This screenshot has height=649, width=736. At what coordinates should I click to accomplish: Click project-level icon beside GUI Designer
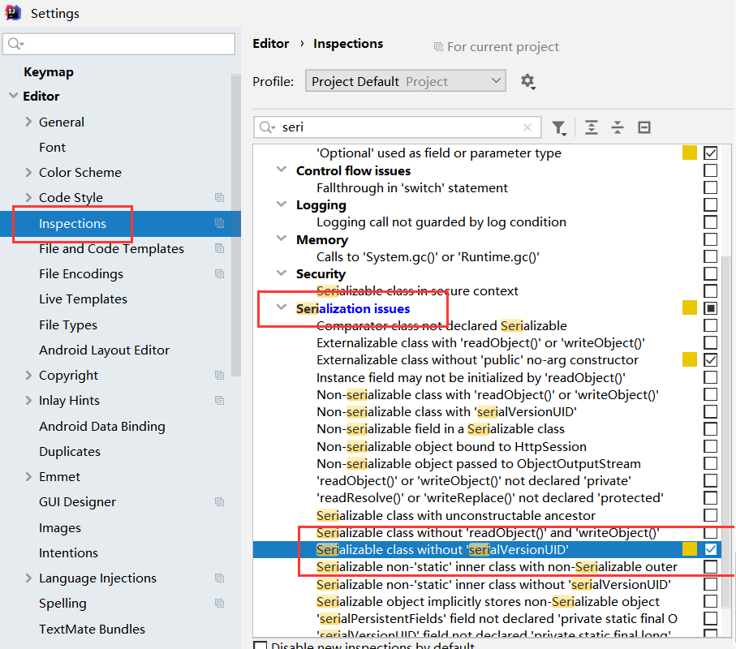(x=219, y=501)
